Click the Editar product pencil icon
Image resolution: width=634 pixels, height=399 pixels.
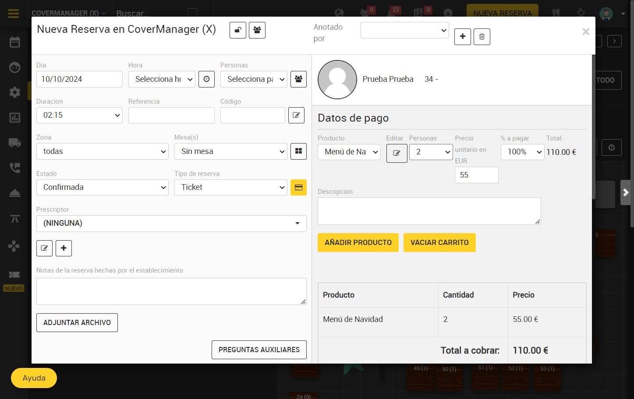pos(397,153)
